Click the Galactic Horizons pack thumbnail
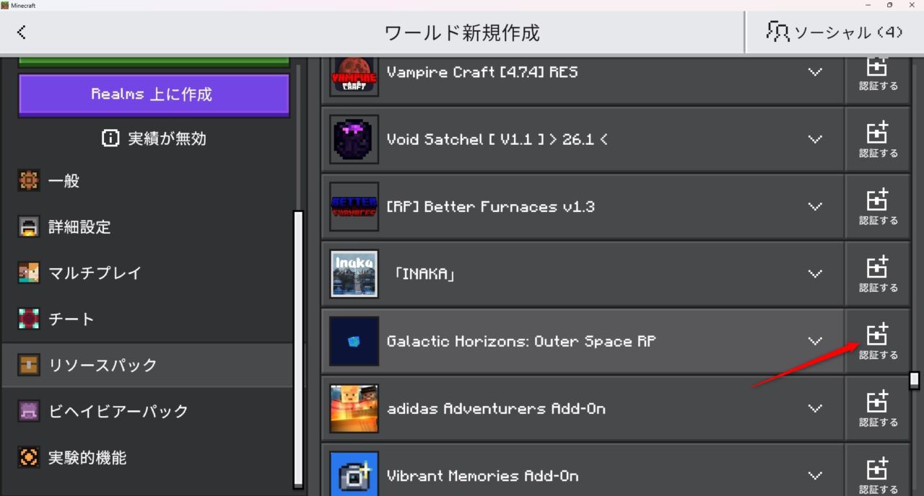Screen dimensions: 924x496 click(x=354, y=341)
